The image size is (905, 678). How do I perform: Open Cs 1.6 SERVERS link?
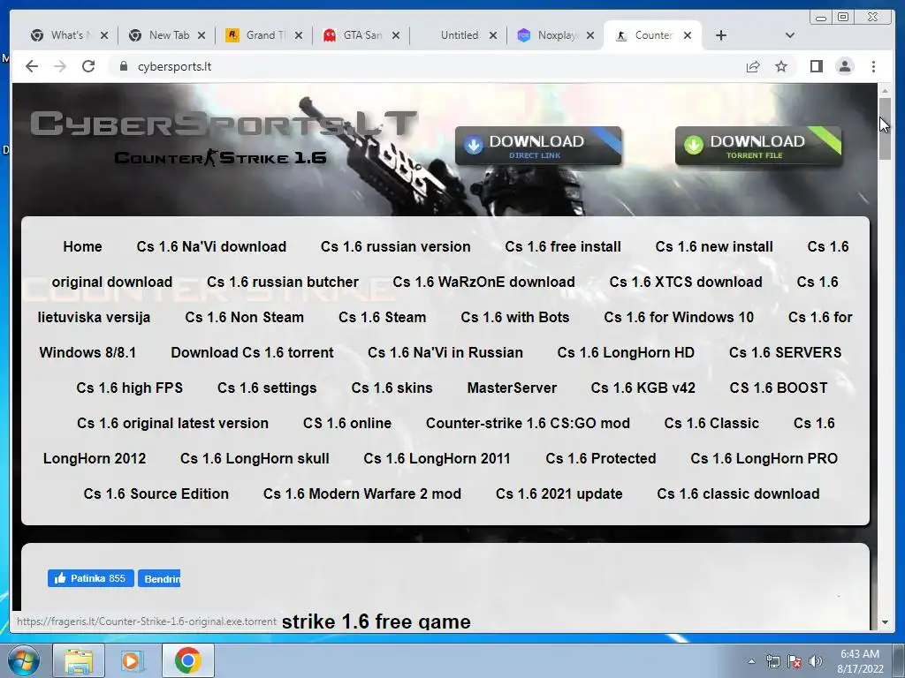785,352
